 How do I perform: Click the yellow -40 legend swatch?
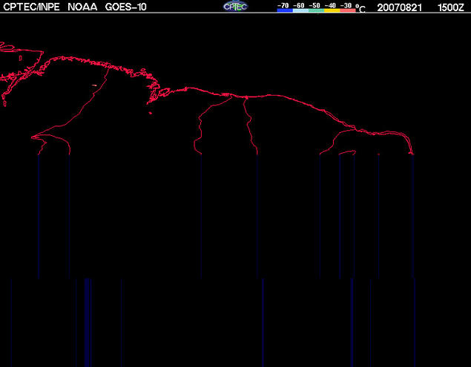(332, 10)
